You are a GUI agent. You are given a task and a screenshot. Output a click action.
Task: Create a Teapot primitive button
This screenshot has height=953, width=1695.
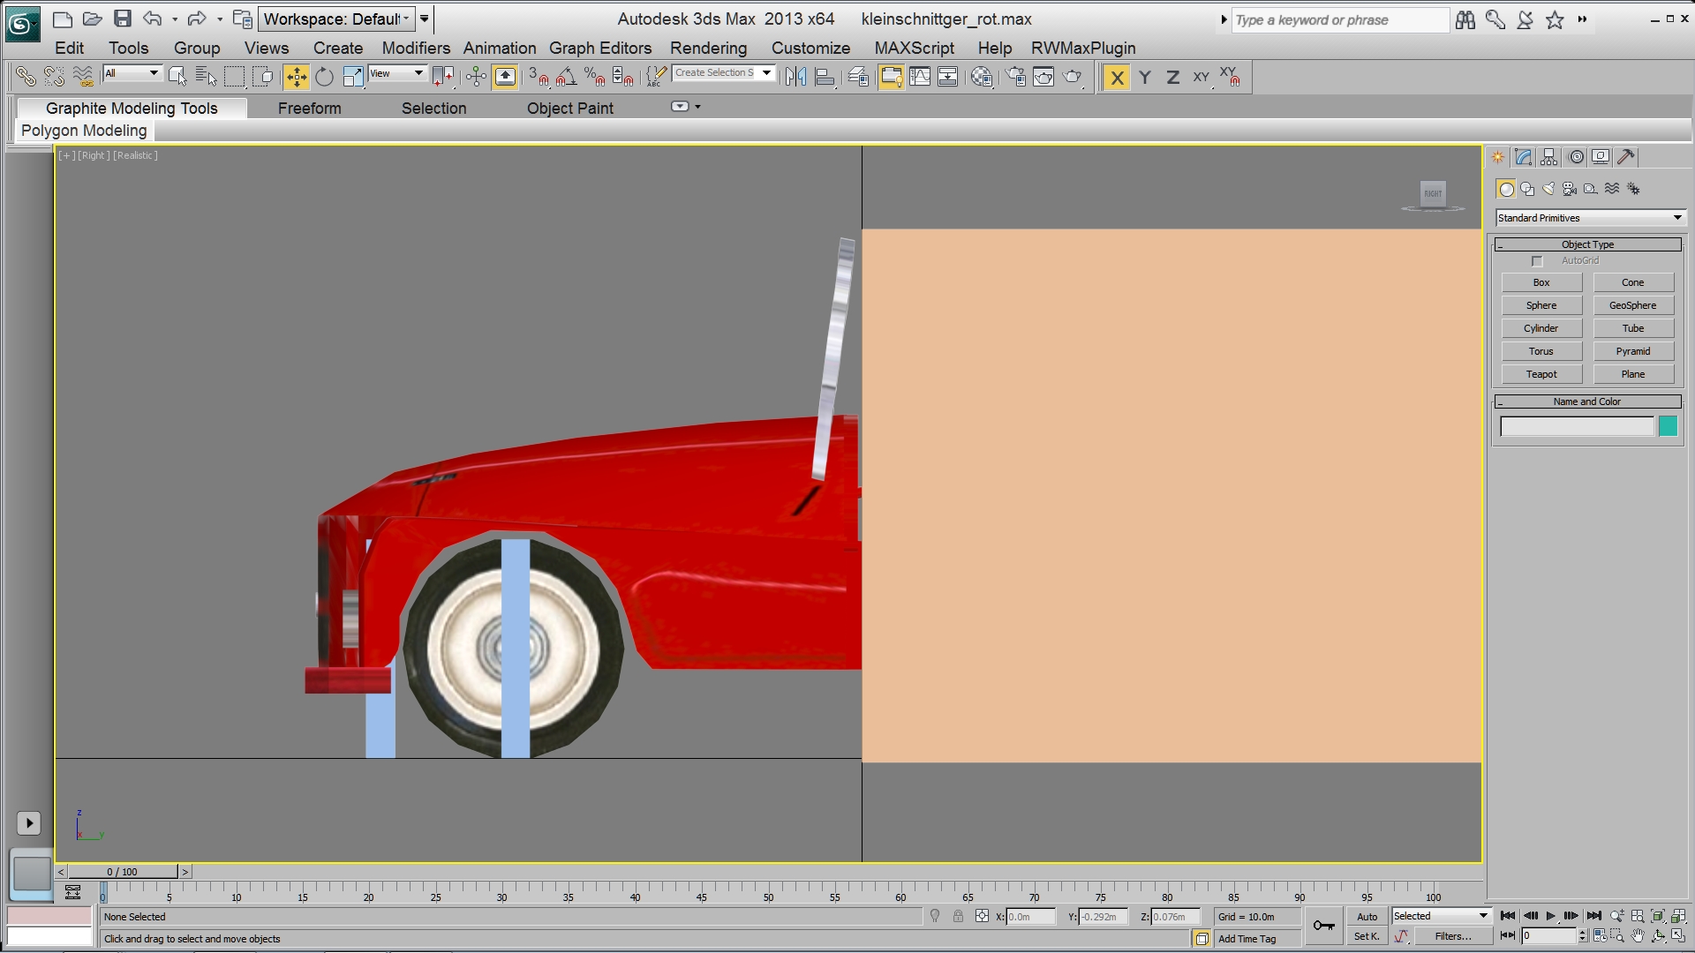pyautogui.click(x=1541, y=374)
